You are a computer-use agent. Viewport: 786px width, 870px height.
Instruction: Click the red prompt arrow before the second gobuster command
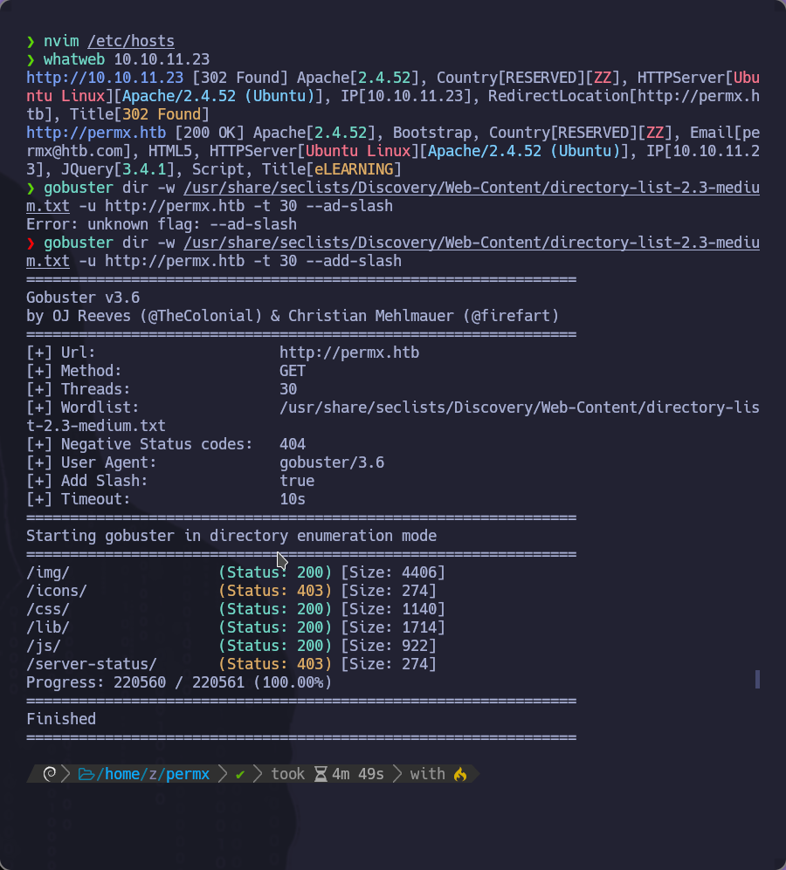[31, 243]
